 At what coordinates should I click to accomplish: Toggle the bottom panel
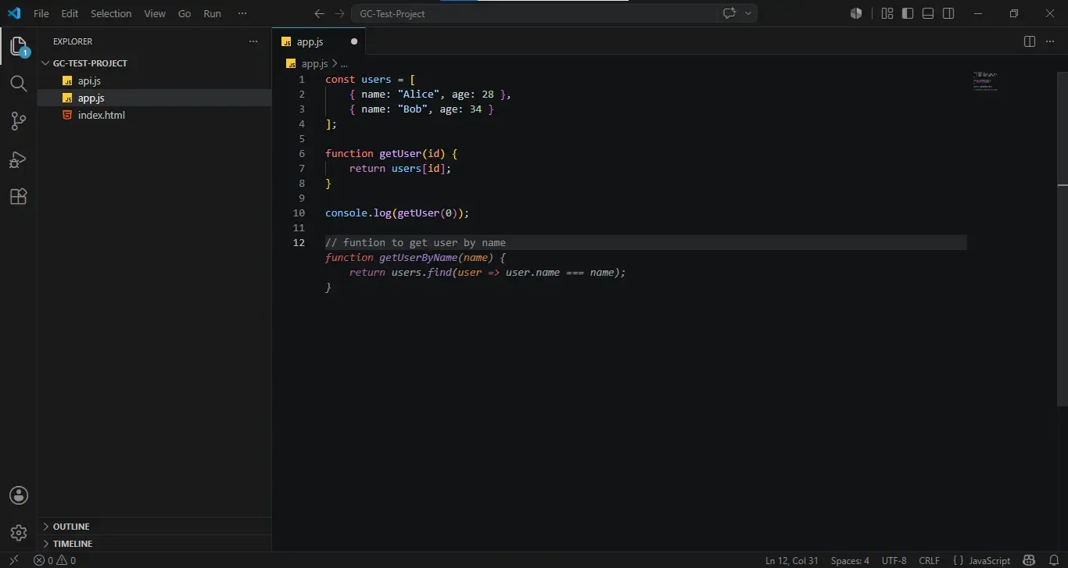tap(928, 13)
